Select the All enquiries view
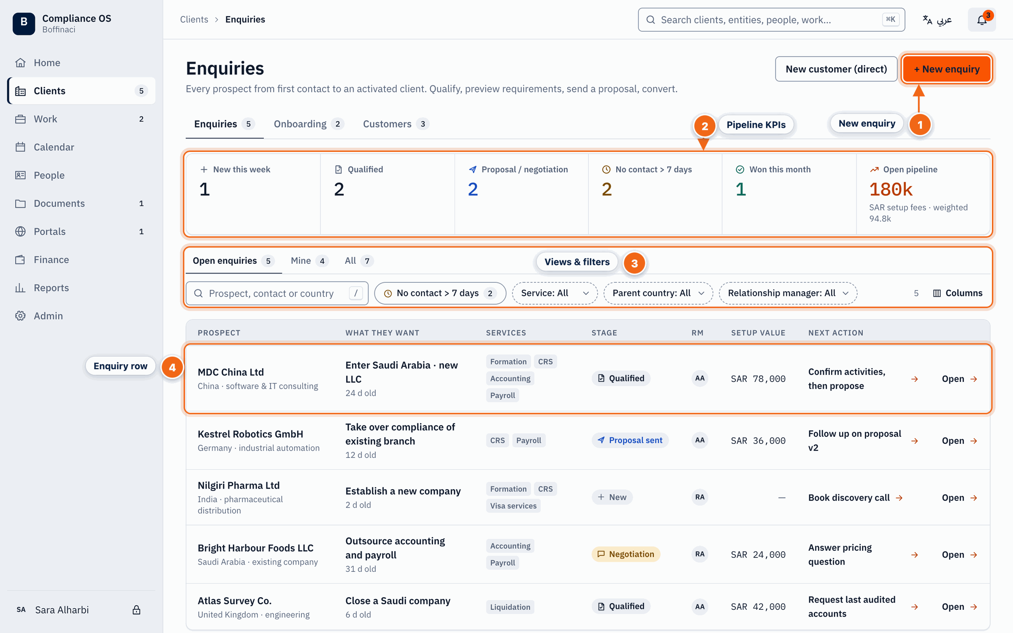This screenshot has width=1013, height=633. pos(359,261)
